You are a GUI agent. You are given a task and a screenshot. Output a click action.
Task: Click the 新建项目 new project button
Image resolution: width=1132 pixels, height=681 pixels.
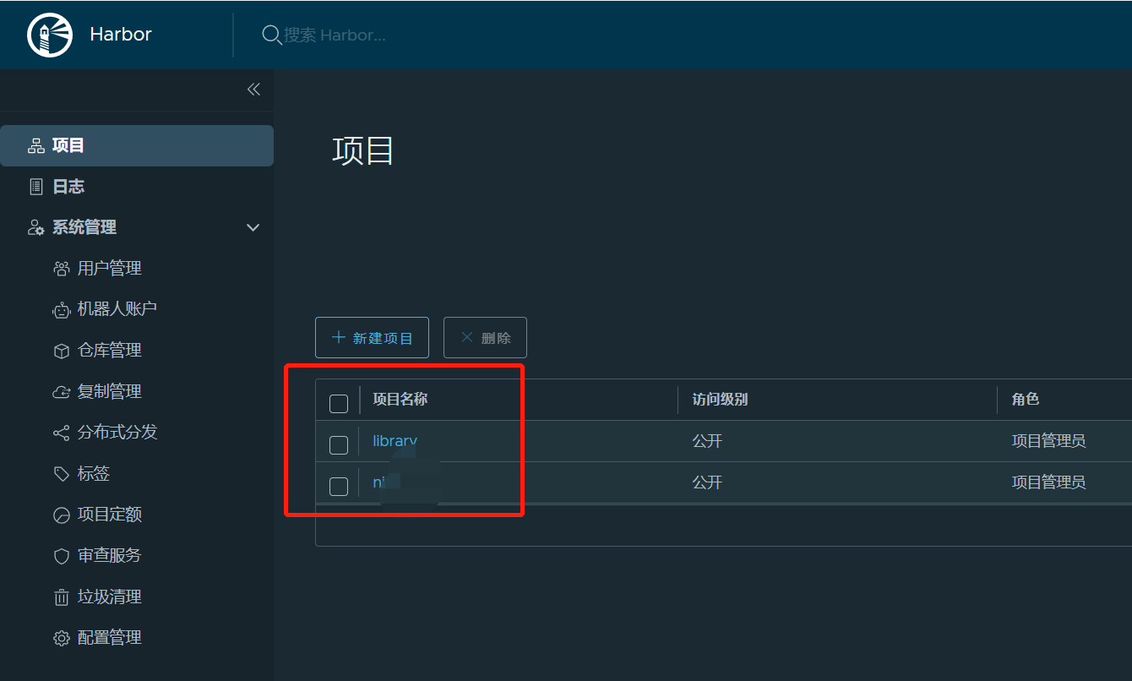coord(372,337)
